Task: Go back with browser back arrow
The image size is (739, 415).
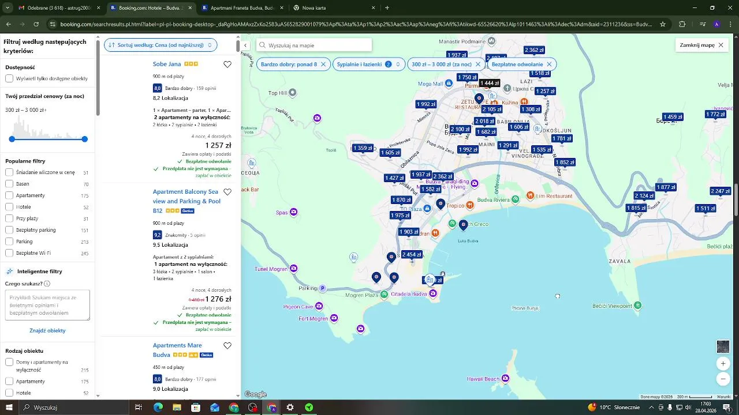Action: [9, 24]
